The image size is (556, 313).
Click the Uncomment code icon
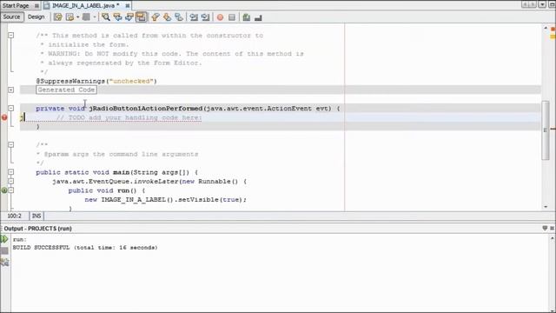tap(258, 17)
